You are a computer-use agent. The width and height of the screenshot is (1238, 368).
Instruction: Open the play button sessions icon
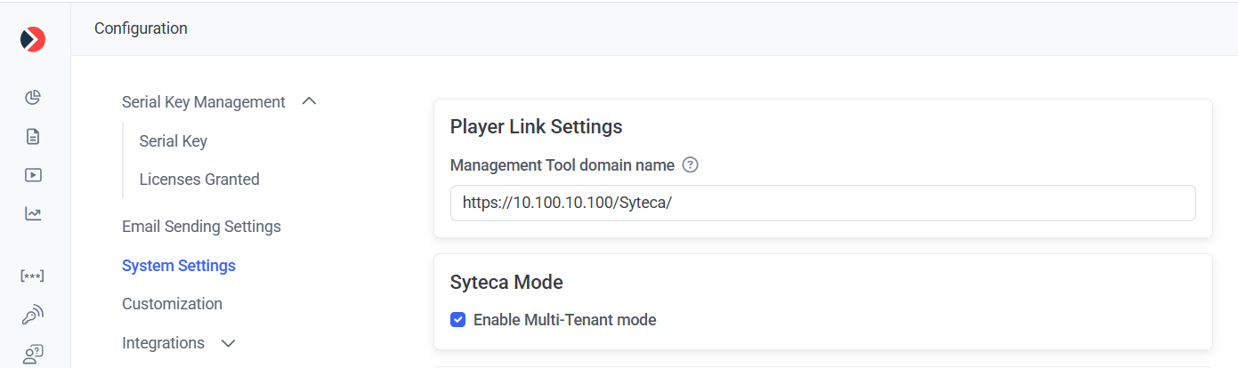[33, 175]
